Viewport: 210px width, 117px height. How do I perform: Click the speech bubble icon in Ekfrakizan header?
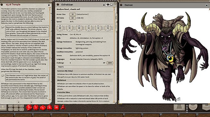point(112,5)
